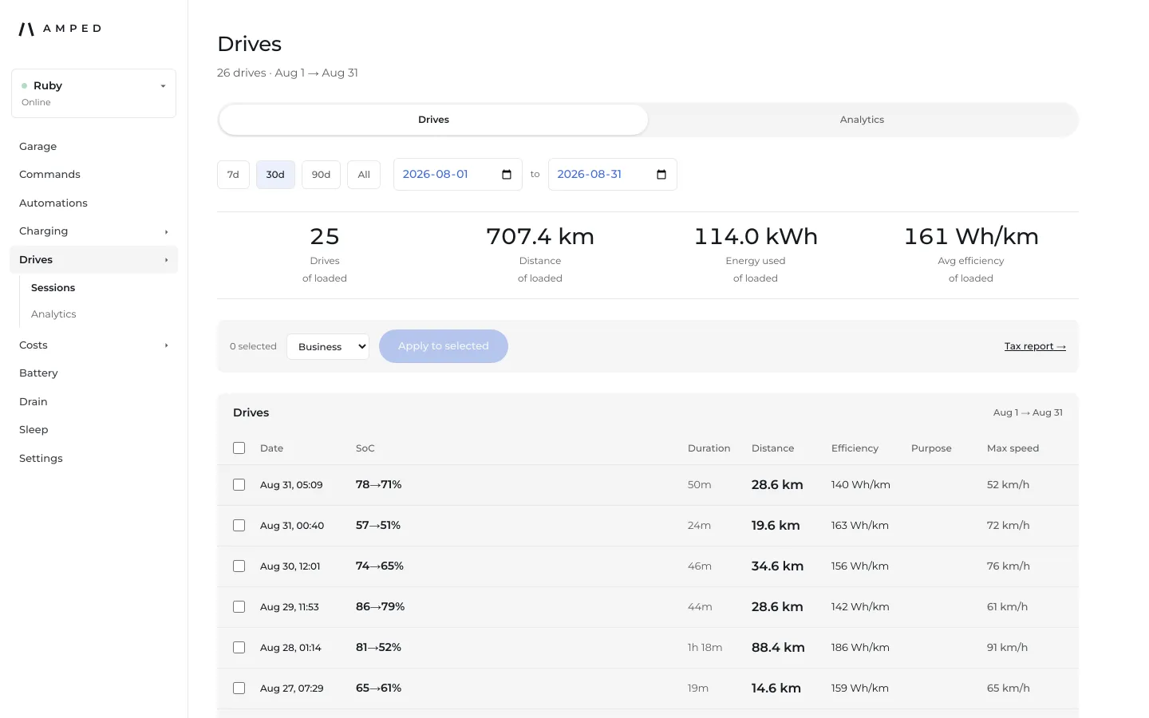Click the 78→71% SoC cell
The width and height of the screenshot is (1149, 718).
[378, 485]
